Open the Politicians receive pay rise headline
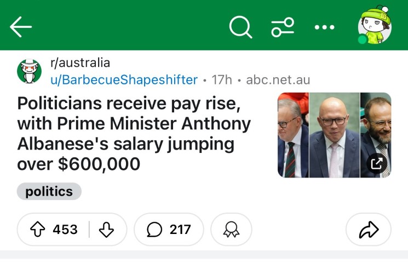 [x=134, y=133]
